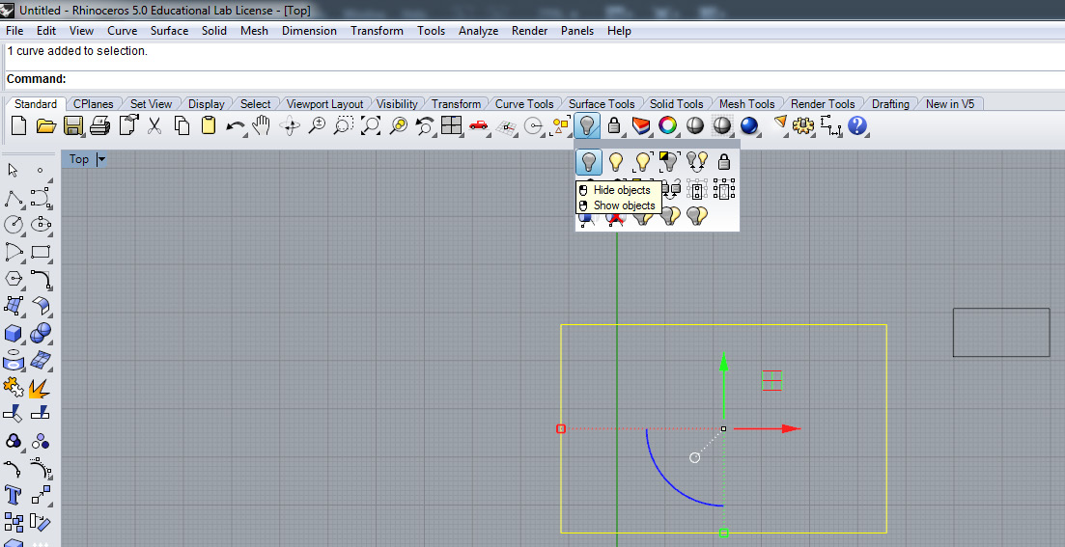The image size is (1065, 547).
Task: Copy selection with the Copy icon
Action: tap(182, 125)
